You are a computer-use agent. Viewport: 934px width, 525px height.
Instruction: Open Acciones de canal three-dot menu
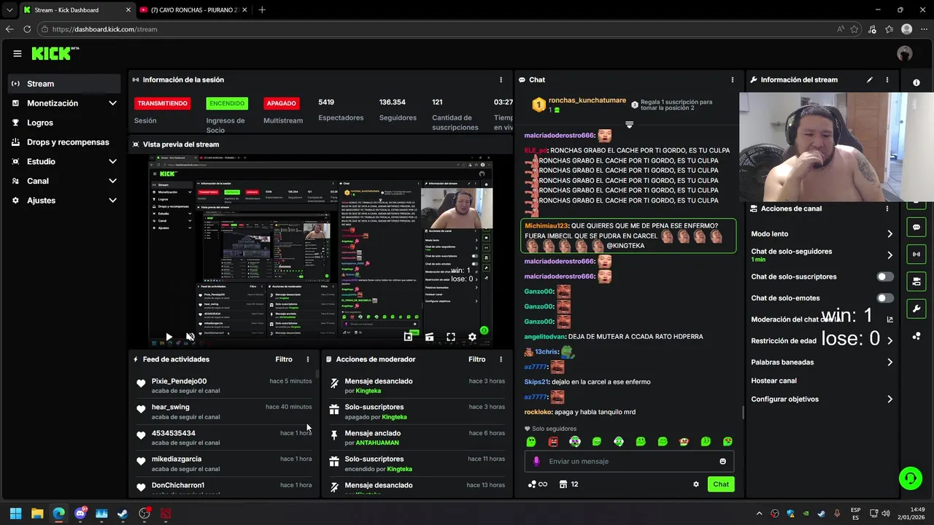coord(887,209)
